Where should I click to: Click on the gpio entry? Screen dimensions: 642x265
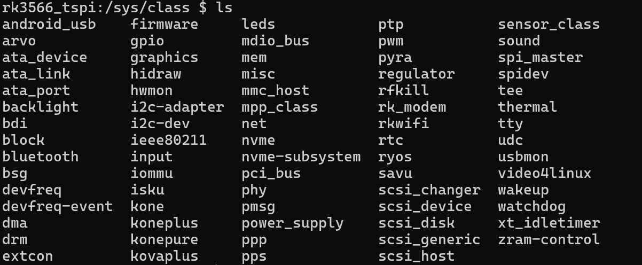click(147, 41)
